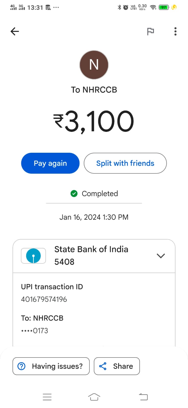188x408 pixels.
Task: Tap the UPI transaction ID number
Action: click(x=44, y=299)
